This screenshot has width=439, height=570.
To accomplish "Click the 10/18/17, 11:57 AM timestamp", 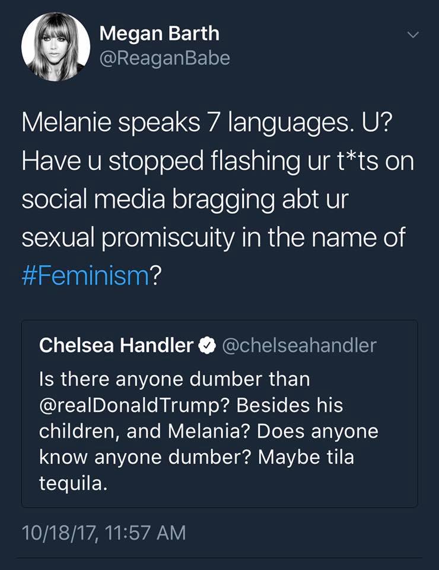I will pyautogui.click(x=103, y=531).
